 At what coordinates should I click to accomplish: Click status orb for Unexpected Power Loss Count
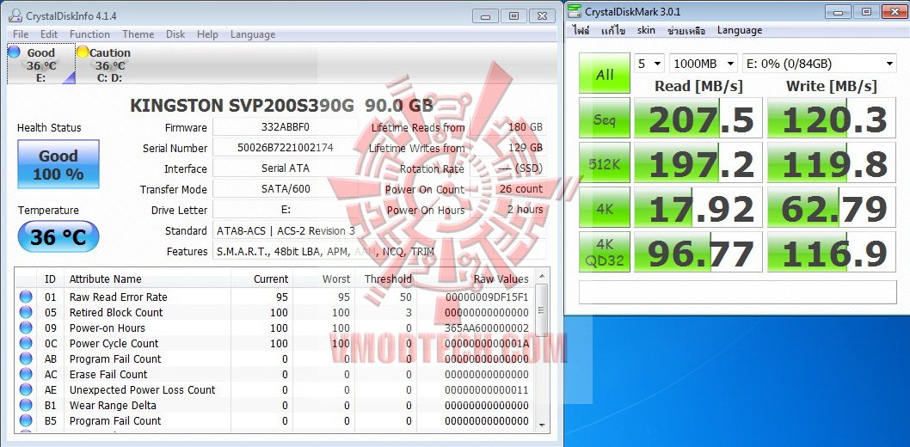[26, 389]
